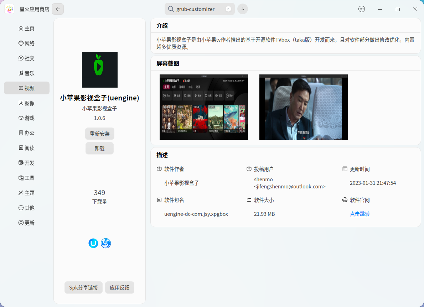The image size is (424, 307).
Task: Open the download manager icon in top bar
Action: pyautogui.click(x=243, y=9)
